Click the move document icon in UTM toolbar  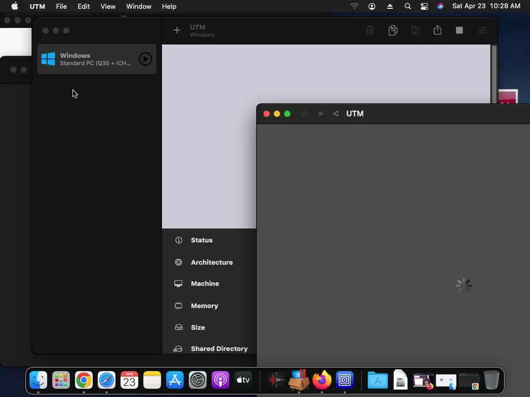tap(416, 30)
